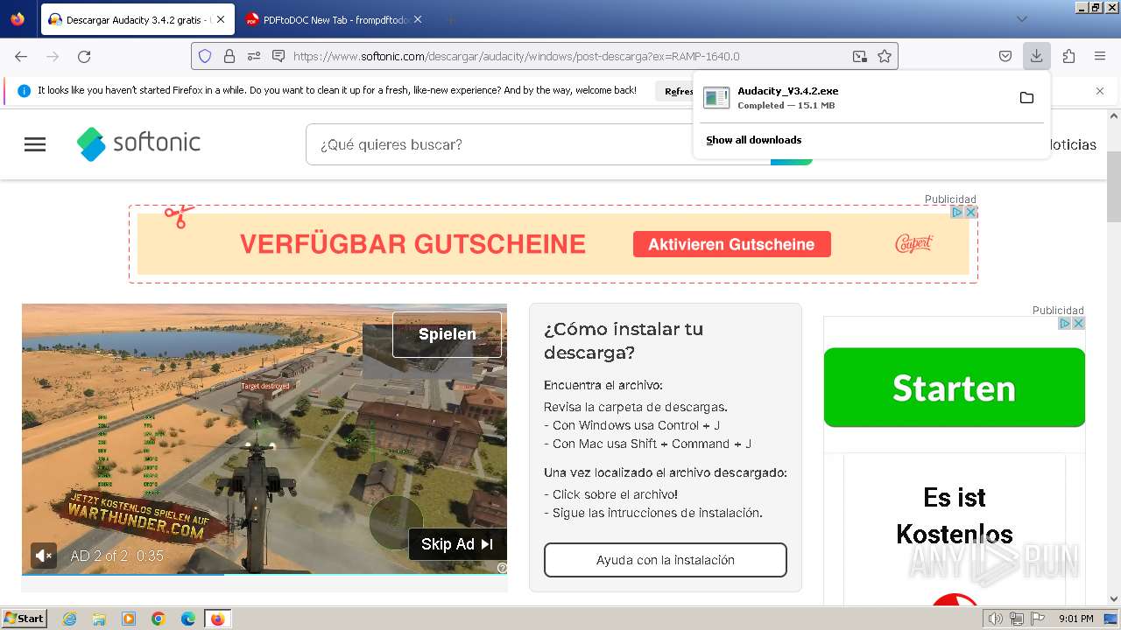Open Chrome from the taskbar
Screen dimensions: 1121x630
pos(159,619)
